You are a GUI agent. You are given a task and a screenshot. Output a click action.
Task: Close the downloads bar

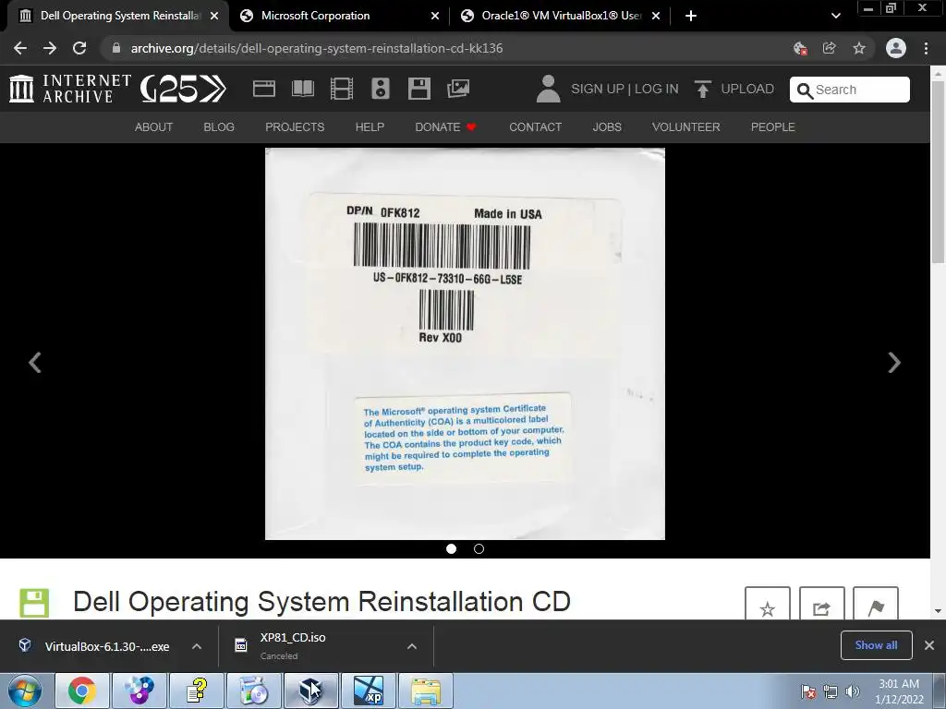click(929, 645)
